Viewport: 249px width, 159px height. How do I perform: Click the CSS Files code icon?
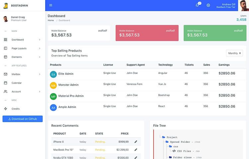pos(174,151)
